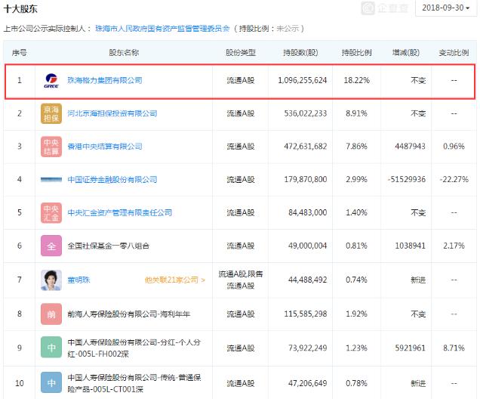This screenshot has width=480, height=399.
Task: Select the 0.78% holding ratio
Action: pos(357,383)
